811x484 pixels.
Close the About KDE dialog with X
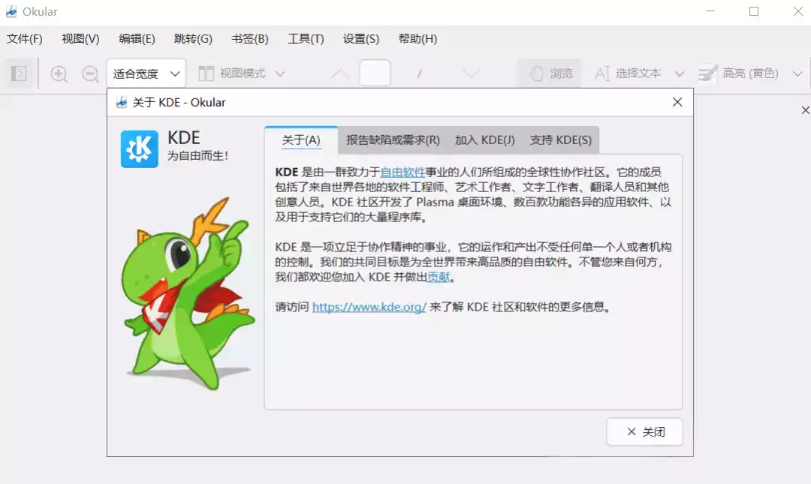pyautogui.click(x=677, y=102)
